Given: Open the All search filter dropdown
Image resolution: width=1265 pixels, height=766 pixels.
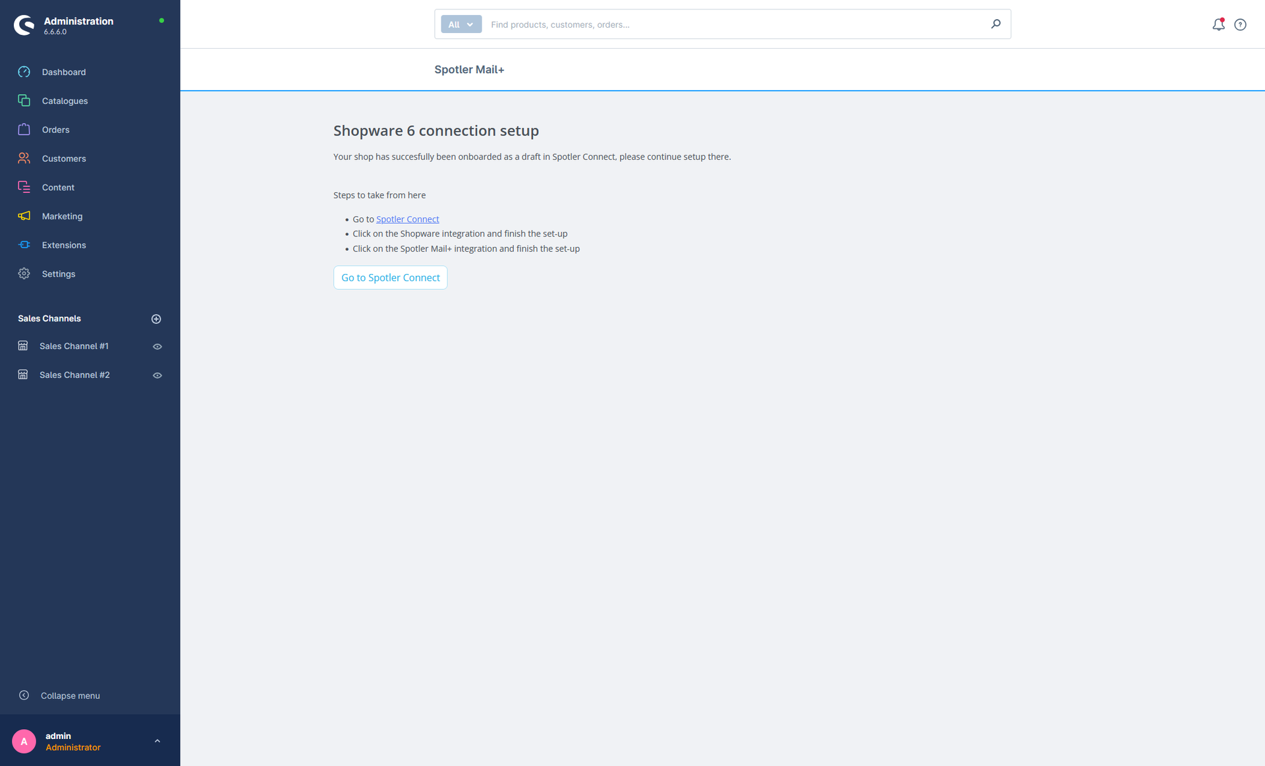Looking at the screenshot, I should 461,24.
